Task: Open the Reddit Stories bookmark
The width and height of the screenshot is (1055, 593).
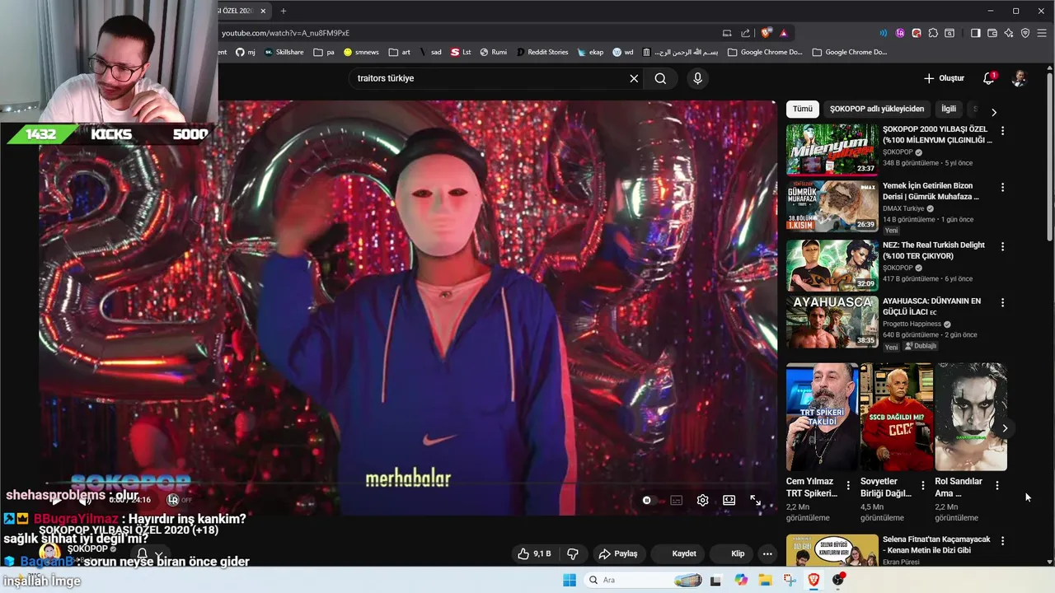Action: [542, 52]
